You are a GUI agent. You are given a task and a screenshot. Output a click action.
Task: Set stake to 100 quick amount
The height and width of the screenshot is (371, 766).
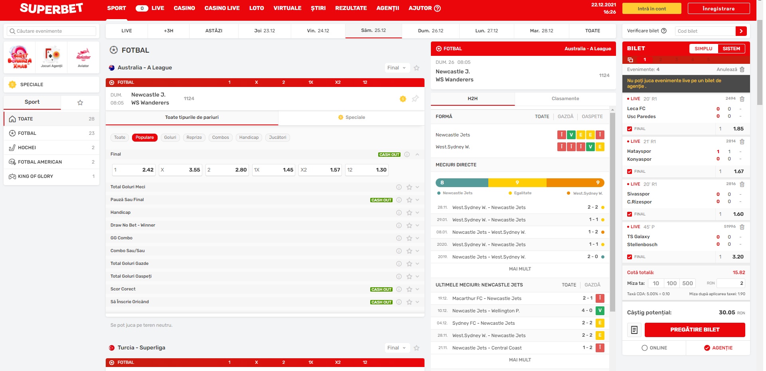(671, 283)
